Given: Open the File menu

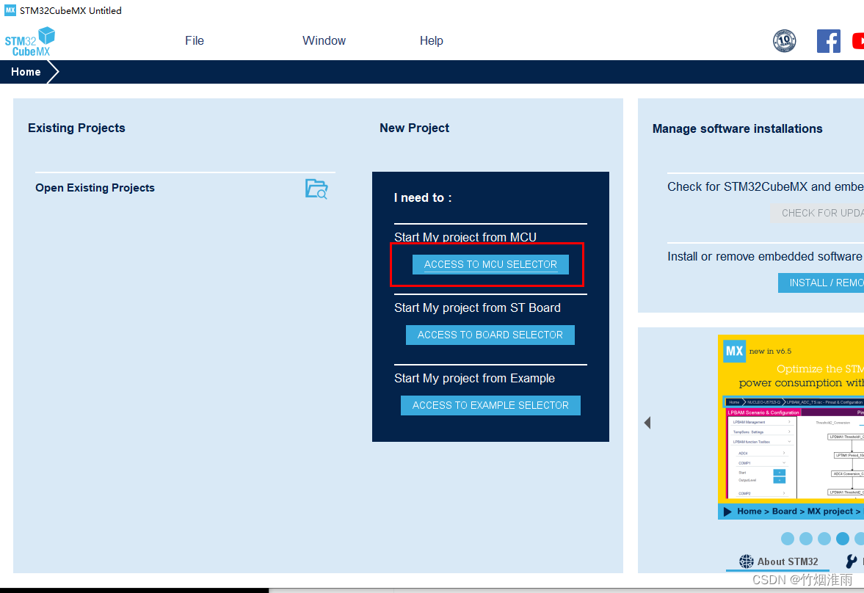Looking at the screenshot, I should [195, 41].
